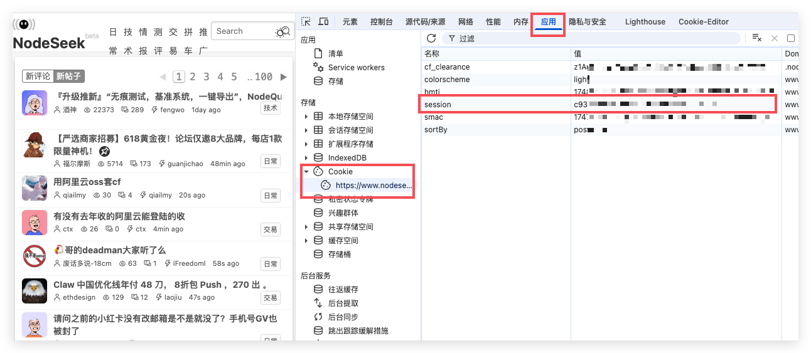The image size is (811, 353).
Task: Click the NodeSeek logo
Action: pyautogui.click(x=49, y=35)
